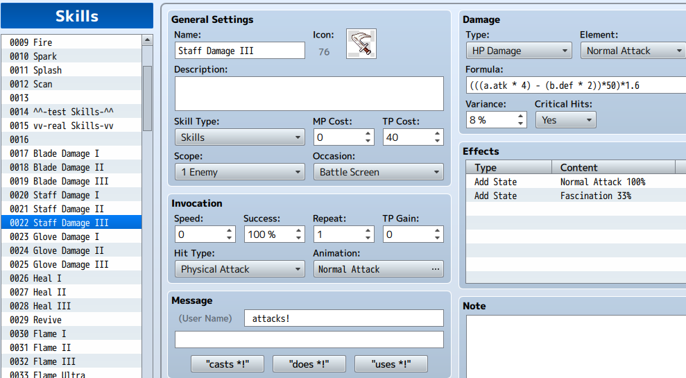686x378 pixels.
Task: Select skill 0018 Blade Damage II
Action: [x=71, y=167]
